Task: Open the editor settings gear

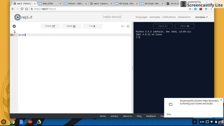Action: point(14,26)
